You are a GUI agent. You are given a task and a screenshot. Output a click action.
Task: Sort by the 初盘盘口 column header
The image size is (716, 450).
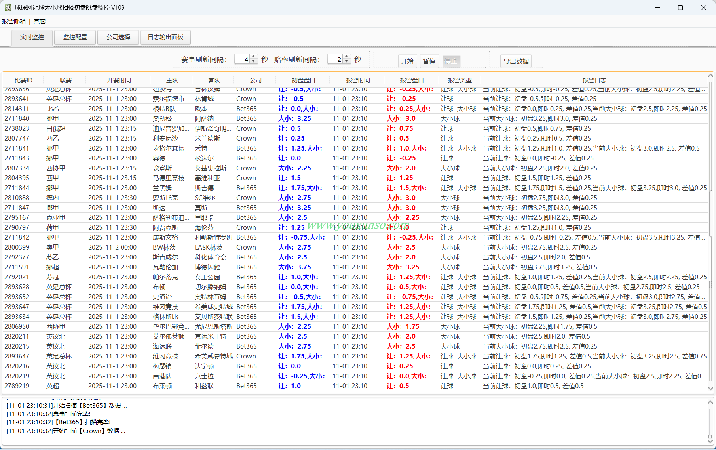(x=303, y=80)
